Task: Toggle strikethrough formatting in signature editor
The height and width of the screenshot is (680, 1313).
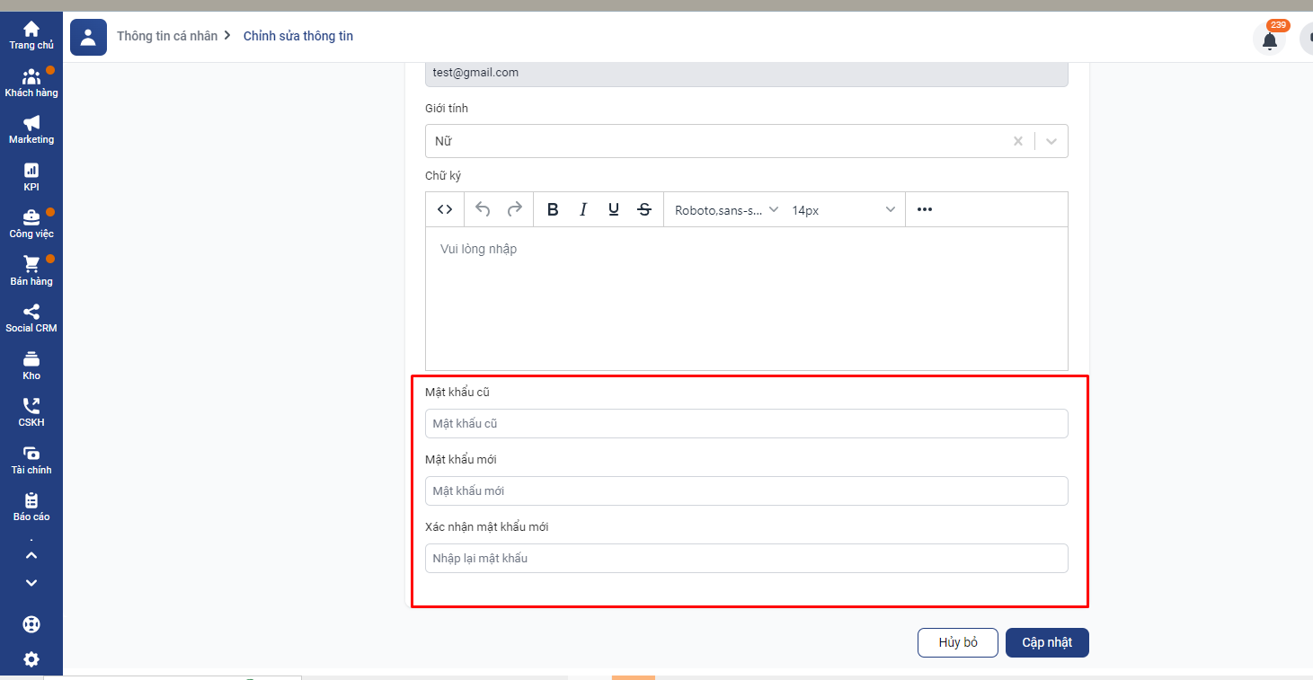Action: point(644,209)
